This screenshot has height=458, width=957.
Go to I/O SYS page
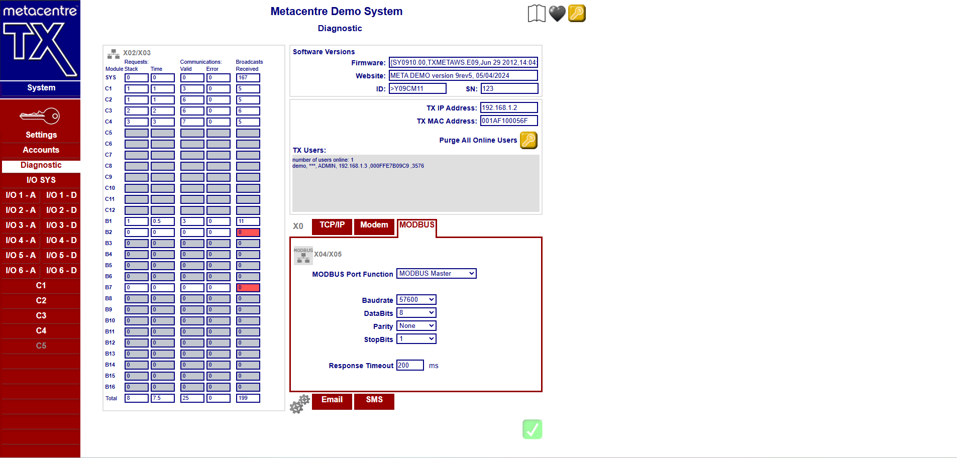pyautogui.click(x=41, y=180)
